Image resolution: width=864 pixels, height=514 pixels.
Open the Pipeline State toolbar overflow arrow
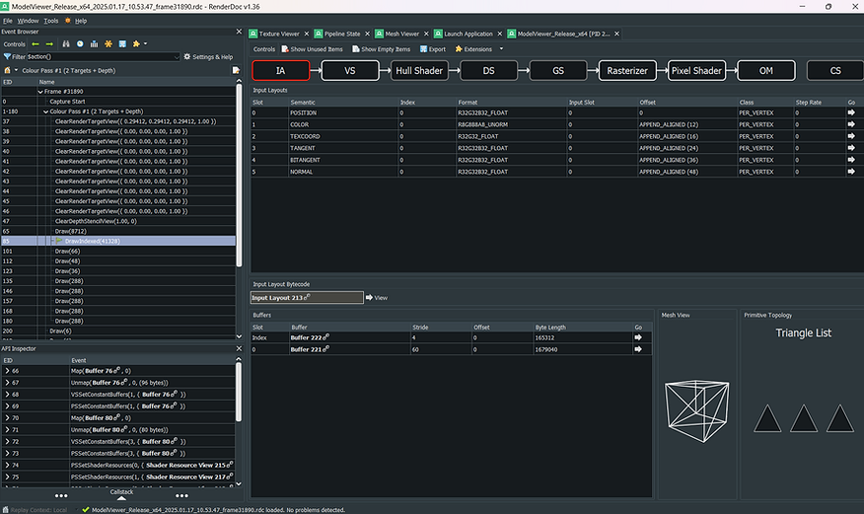point(501,49)
